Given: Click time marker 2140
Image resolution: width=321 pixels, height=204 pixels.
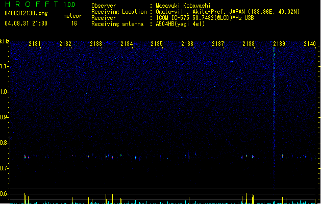Looking at the screenshot, I should point(310,44).
